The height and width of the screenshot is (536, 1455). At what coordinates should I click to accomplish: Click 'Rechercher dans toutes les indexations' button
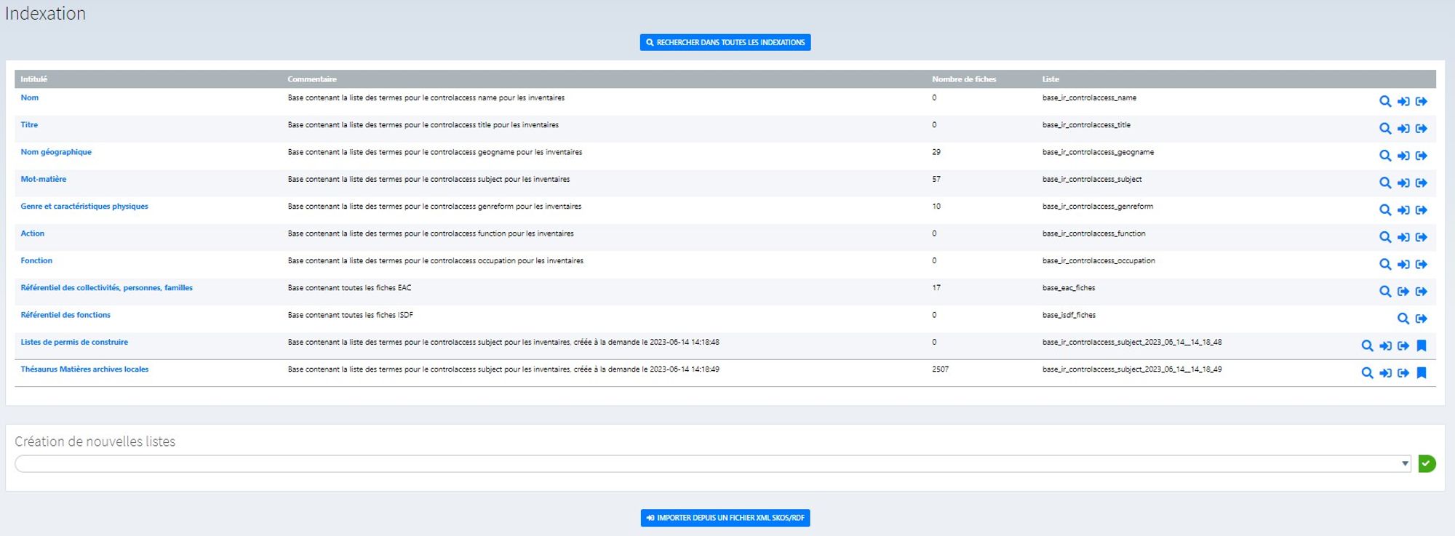coord(725,43)
